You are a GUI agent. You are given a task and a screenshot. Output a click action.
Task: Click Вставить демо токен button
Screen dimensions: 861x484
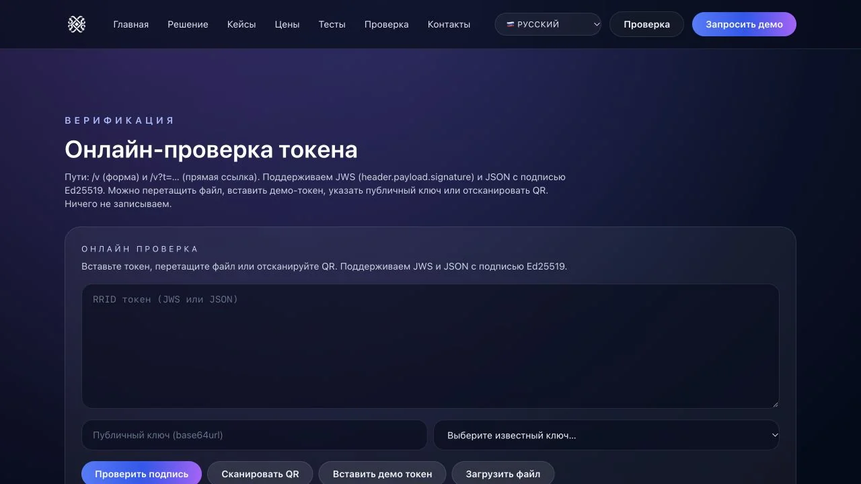pos(383,474)
